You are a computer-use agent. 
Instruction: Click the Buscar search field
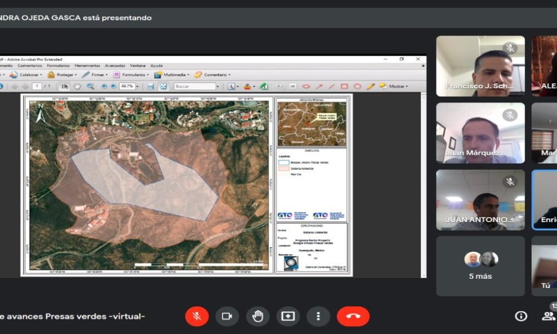click(194, 86)
